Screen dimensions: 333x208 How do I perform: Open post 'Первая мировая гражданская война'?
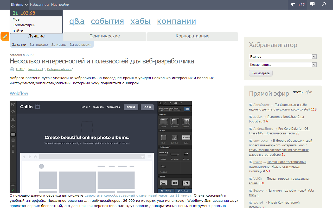point(280,181)
